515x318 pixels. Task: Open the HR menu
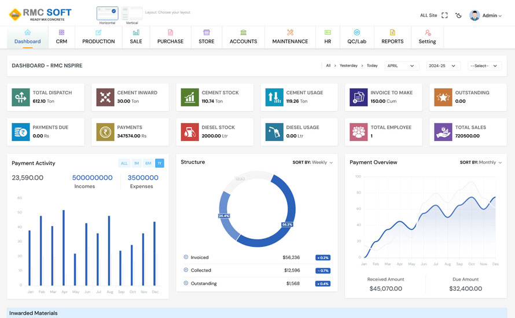pos(328,37)
